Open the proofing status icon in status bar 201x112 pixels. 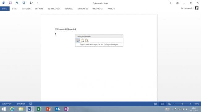click(x=31, y=104)
